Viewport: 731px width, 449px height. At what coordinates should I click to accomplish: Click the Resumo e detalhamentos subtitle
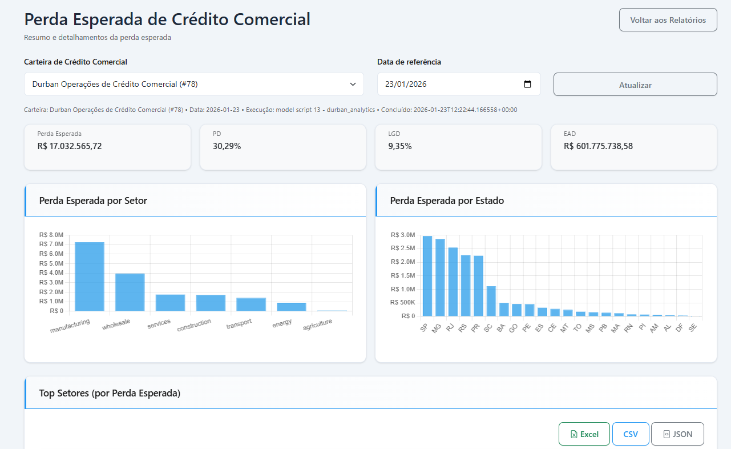98,38
